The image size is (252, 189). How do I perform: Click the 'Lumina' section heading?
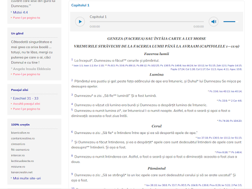coord(157,75)
